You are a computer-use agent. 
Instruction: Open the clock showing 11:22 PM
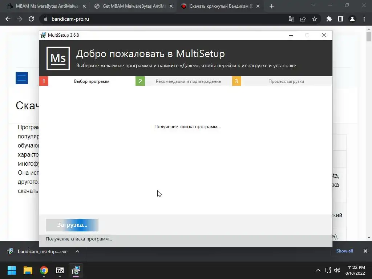(355, 270)
